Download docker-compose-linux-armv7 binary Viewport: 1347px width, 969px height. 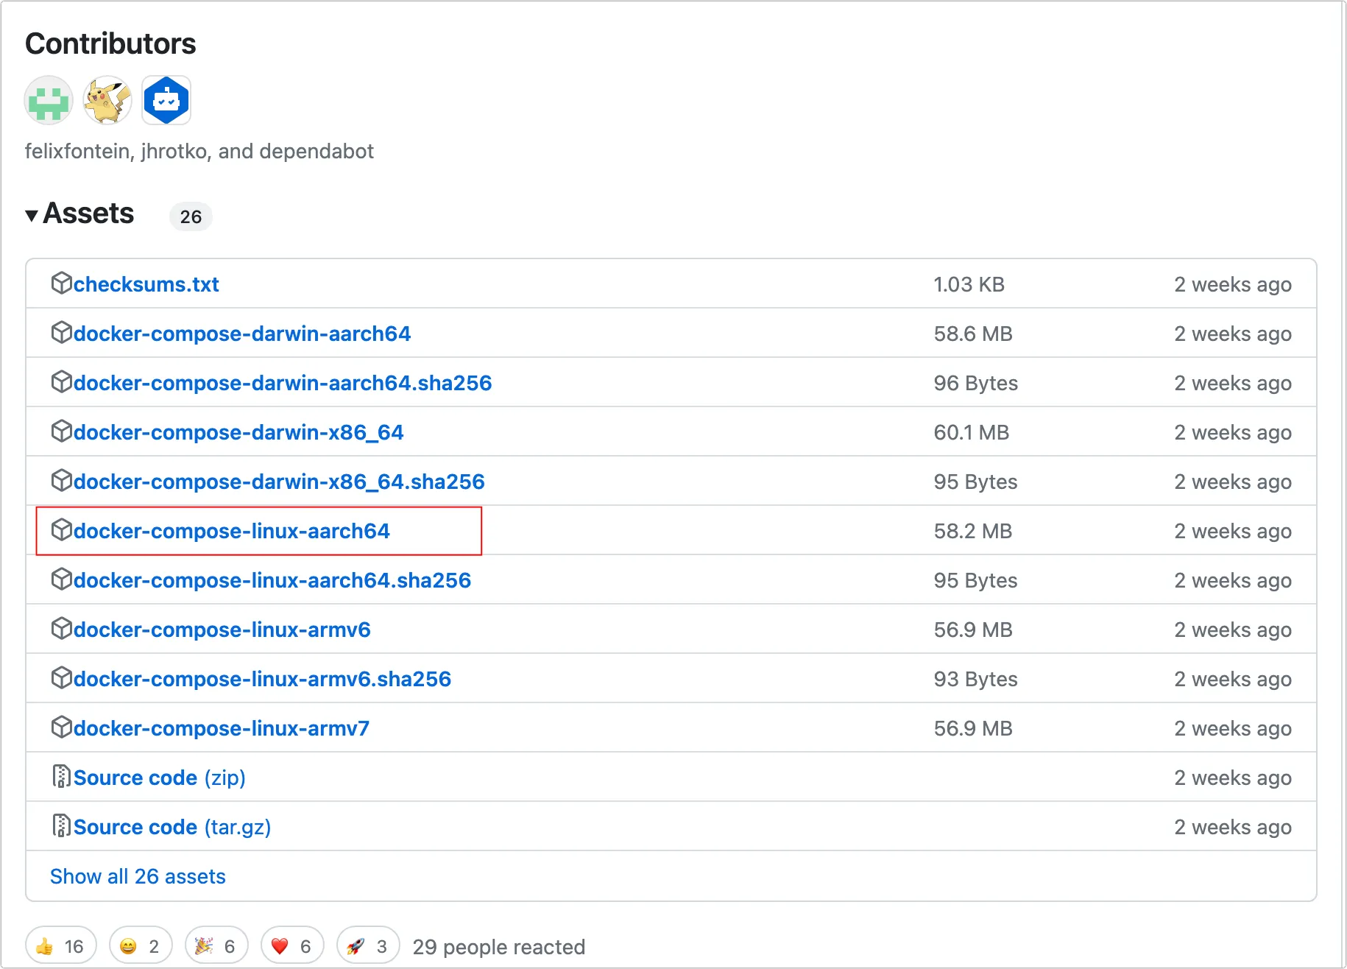click(x=222, y=728)
